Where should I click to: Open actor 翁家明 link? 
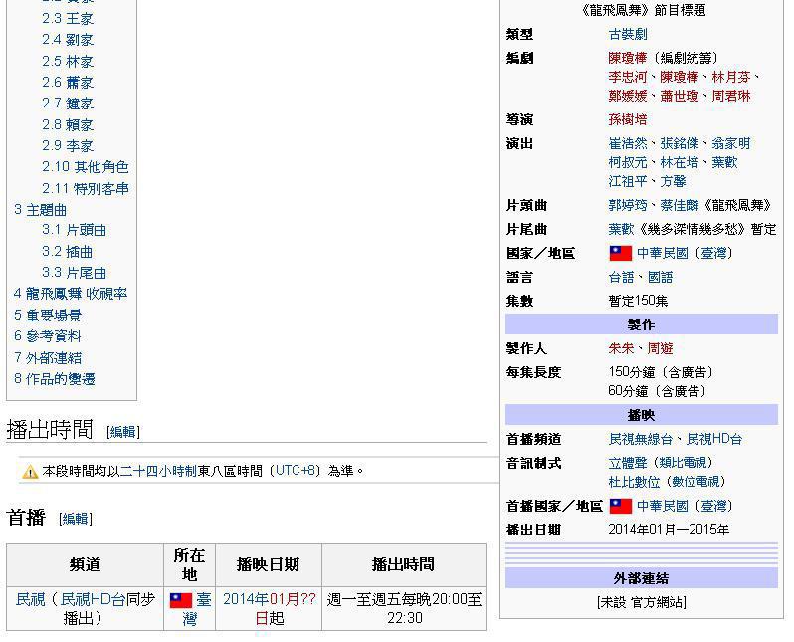(x=730, y=144)
